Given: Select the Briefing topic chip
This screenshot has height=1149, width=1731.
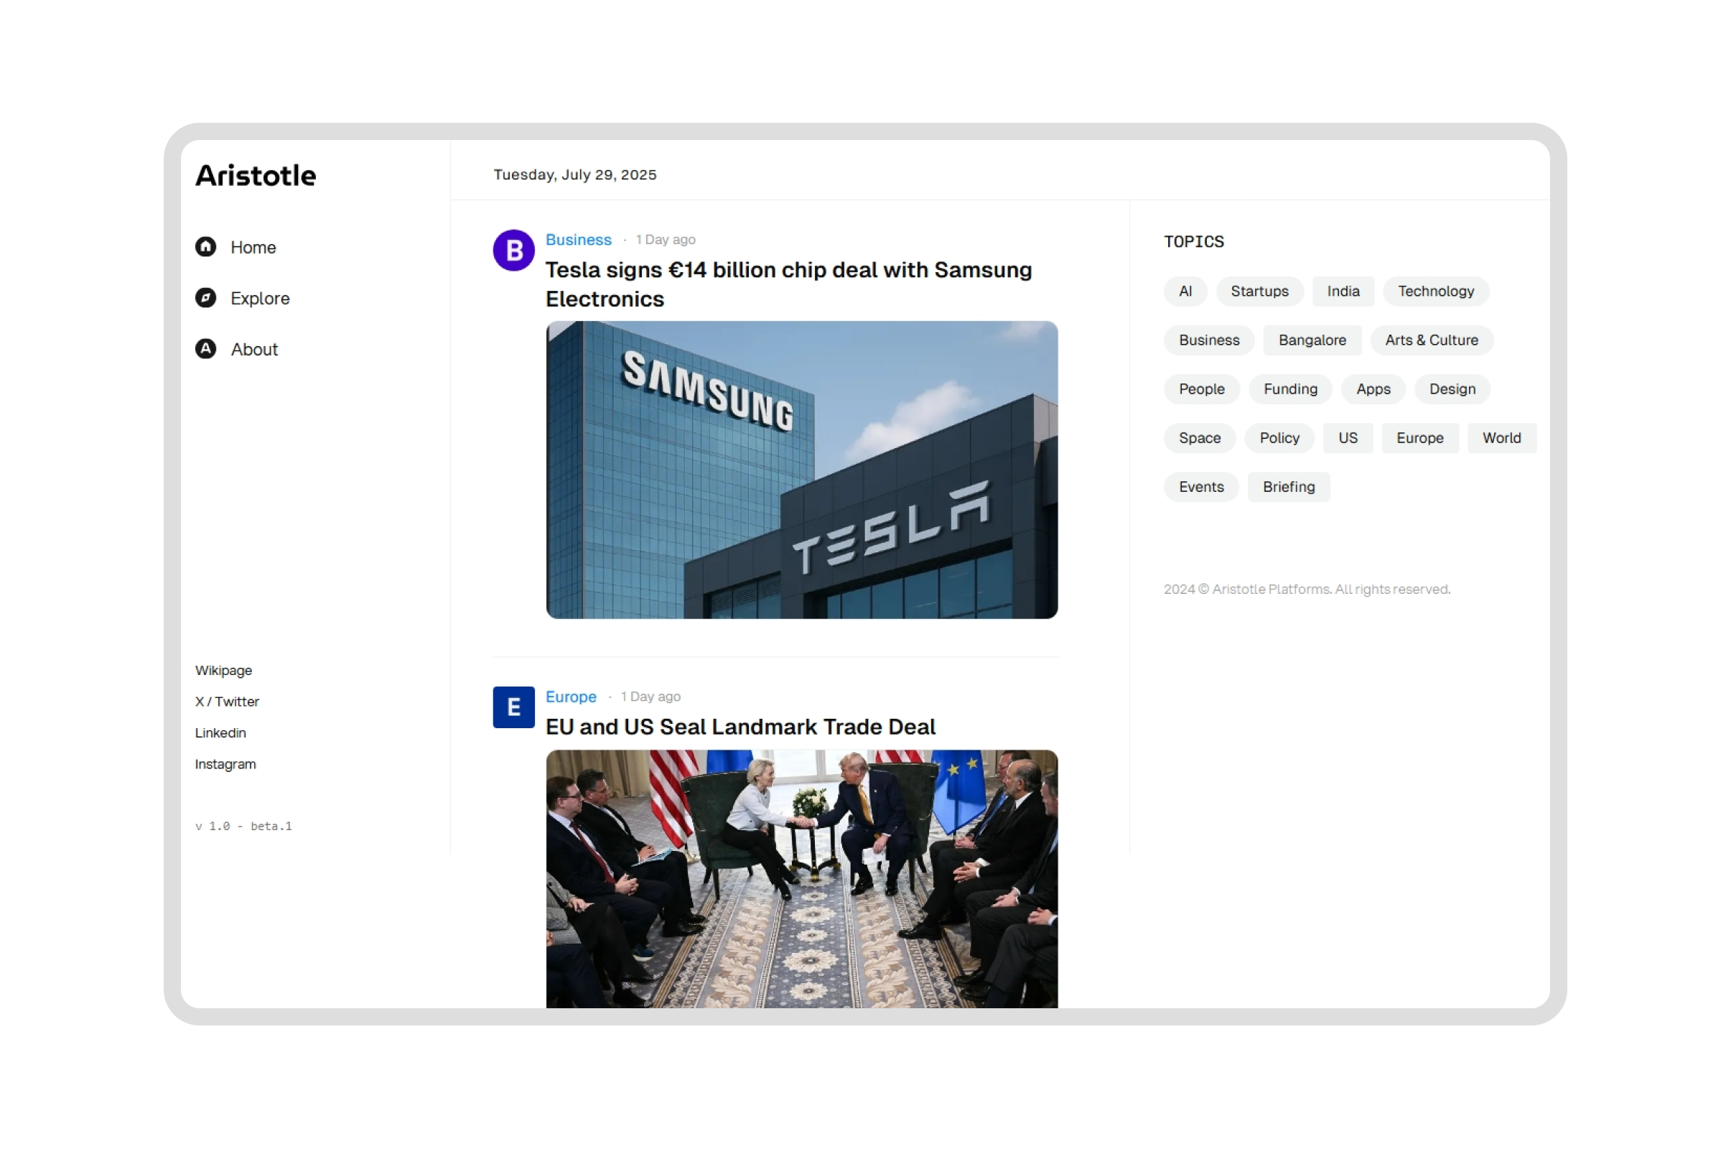Looking at the screenshot, I should 1289,488.
